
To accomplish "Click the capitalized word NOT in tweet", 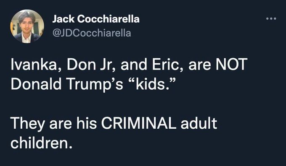I will tap(232, 64).
